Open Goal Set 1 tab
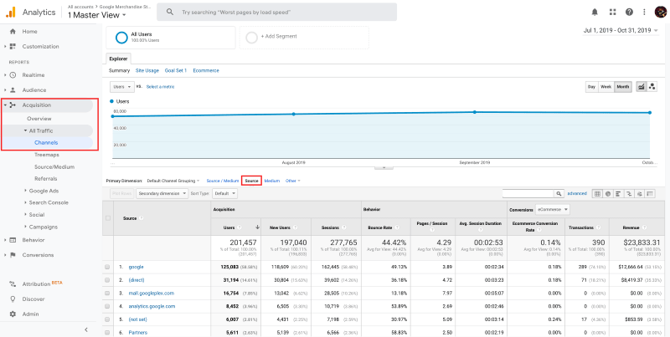This screenshot has width=670, height=337. point(176,70)
